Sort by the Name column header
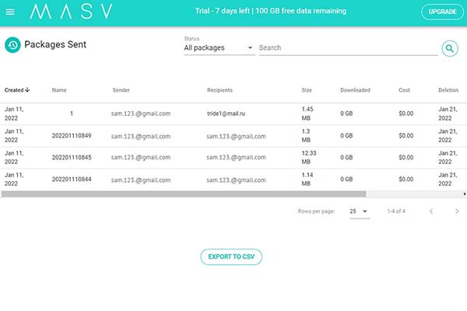This screenshot has width=467, height=311. 59,90
